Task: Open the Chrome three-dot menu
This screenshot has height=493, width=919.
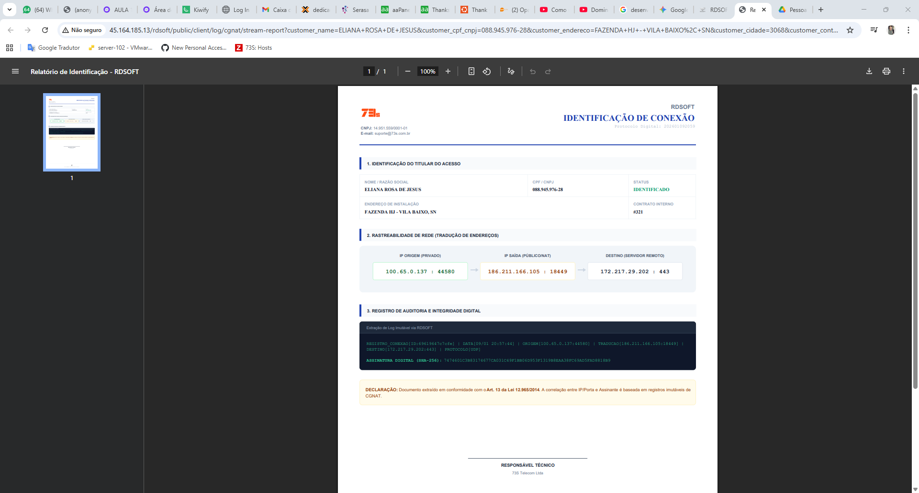Action: pos(908,30)
